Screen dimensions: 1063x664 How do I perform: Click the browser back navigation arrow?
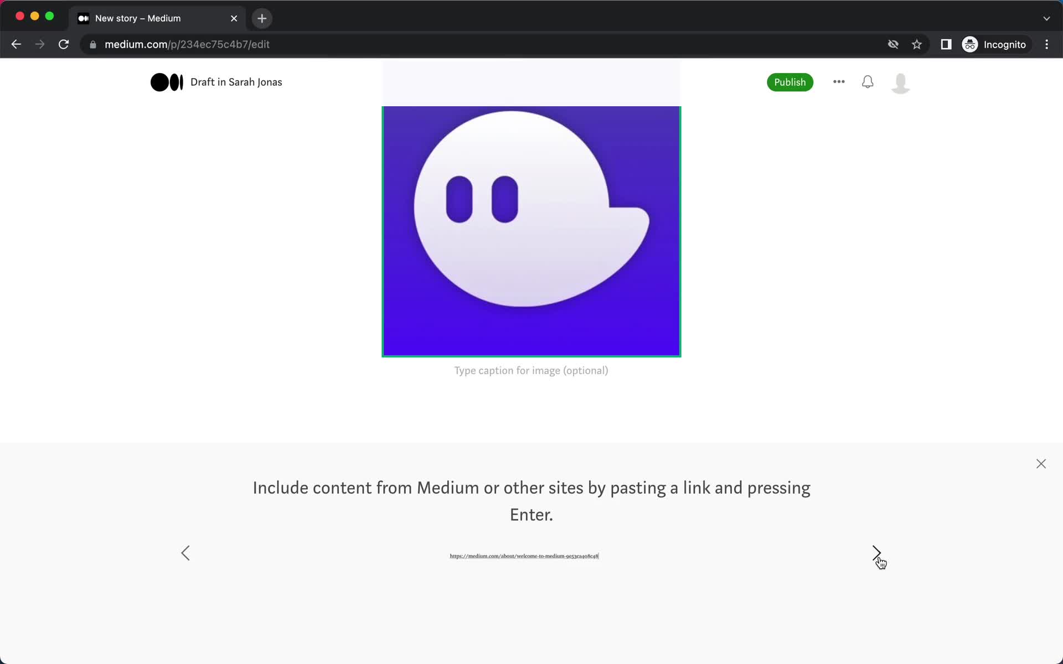click(x=16, y=44)
